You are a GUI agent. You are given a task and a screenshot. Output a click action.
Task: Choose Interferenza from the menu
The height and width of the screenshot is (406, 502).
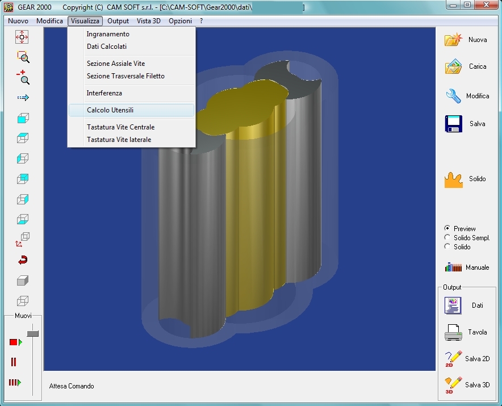click(x=131, y=93)
